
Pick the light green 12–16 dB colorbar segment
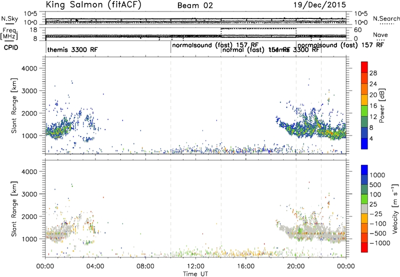tap(364, 111)
